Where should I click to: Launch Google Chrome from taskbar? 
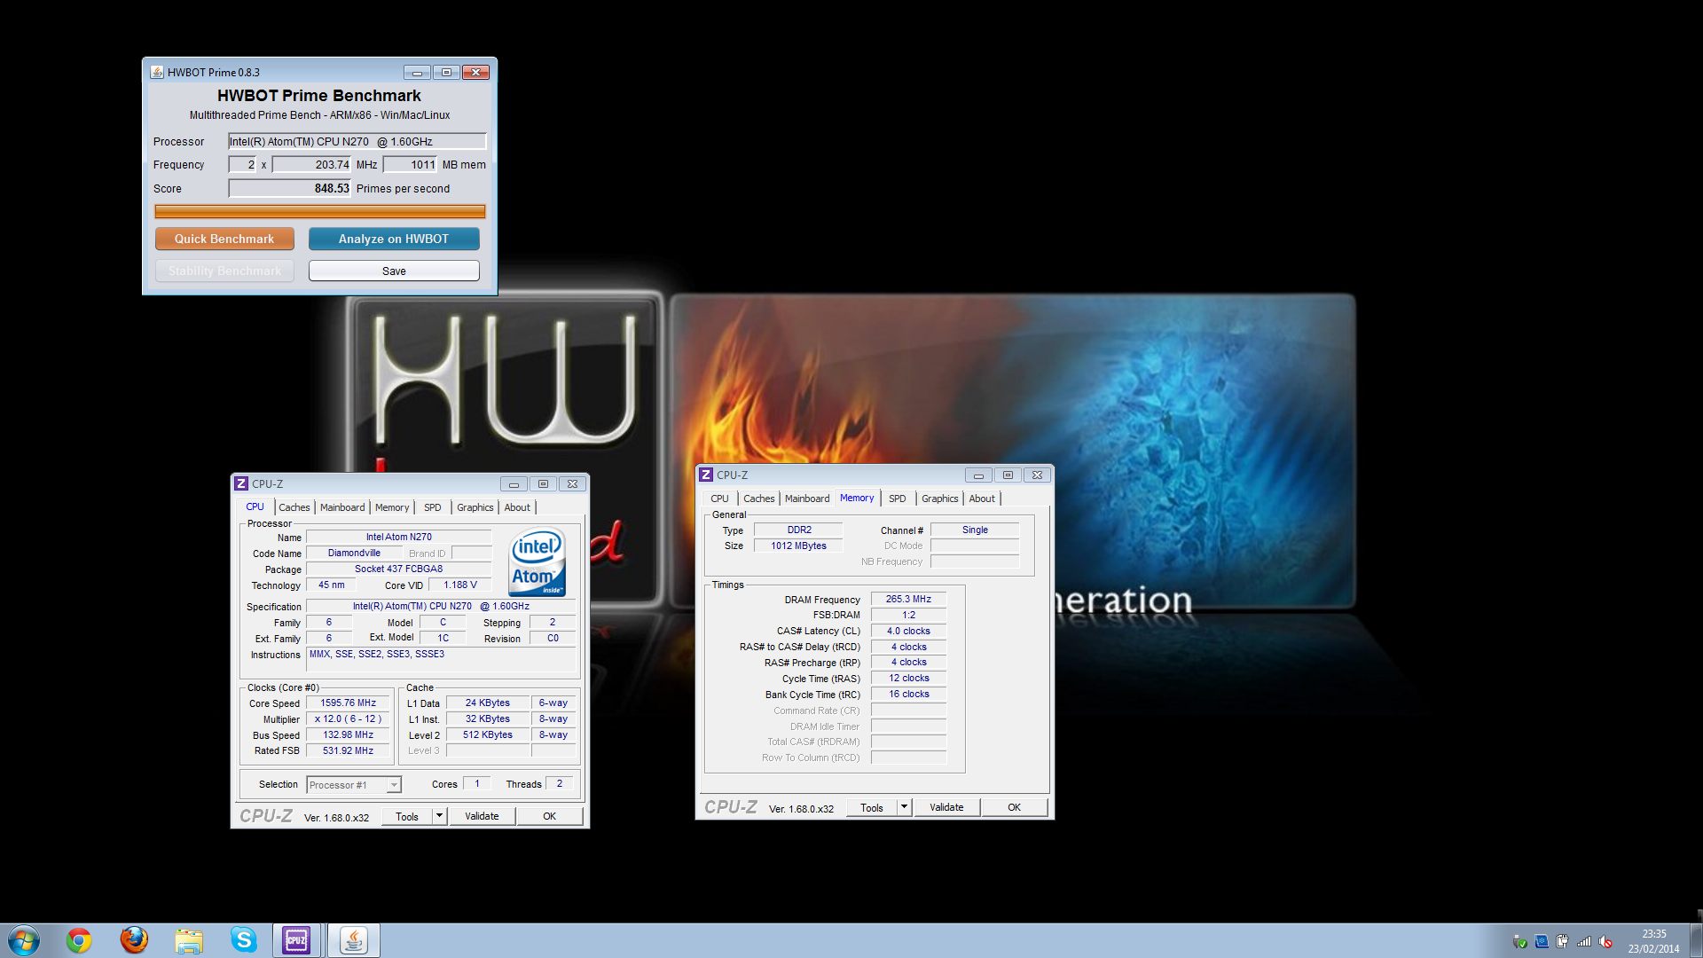[79, 940]
